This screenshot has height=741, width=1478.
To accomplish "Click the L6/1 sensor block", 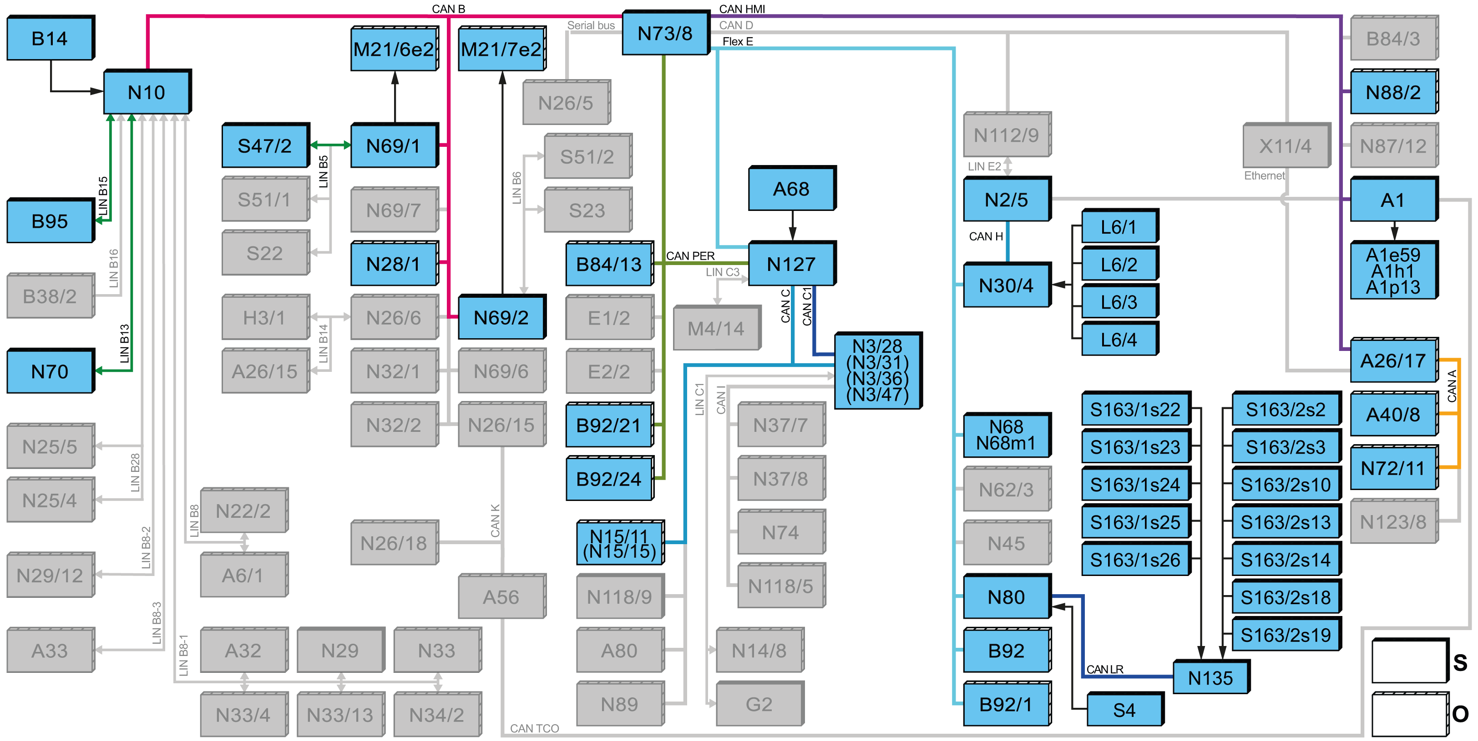I will pyautogui.click(x=1119, y=226).
